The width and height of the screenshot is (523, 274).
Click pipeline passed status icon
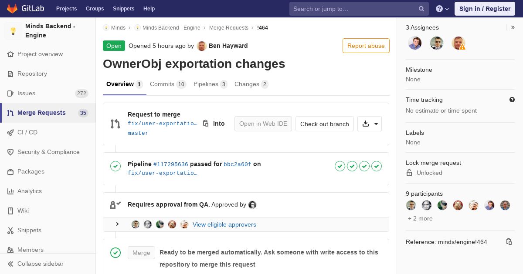pos(115,166)
